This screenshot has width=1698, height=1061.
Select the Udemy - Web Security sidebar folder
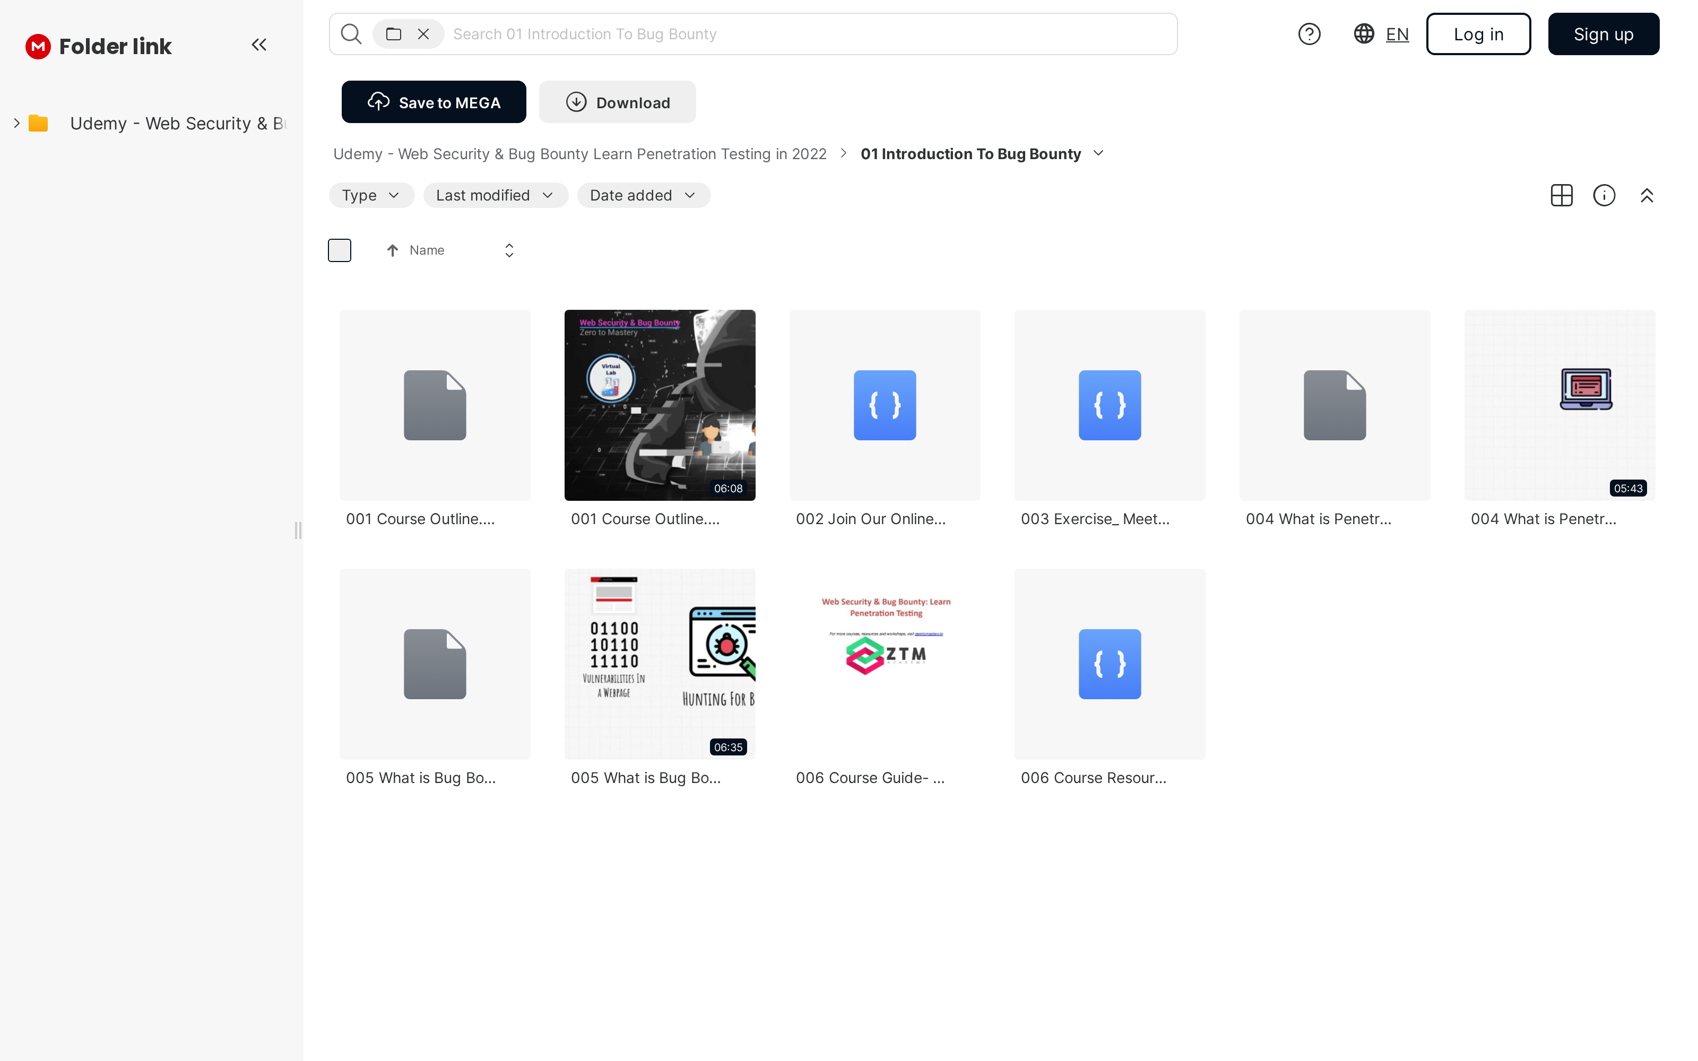[x=178, y=124]
